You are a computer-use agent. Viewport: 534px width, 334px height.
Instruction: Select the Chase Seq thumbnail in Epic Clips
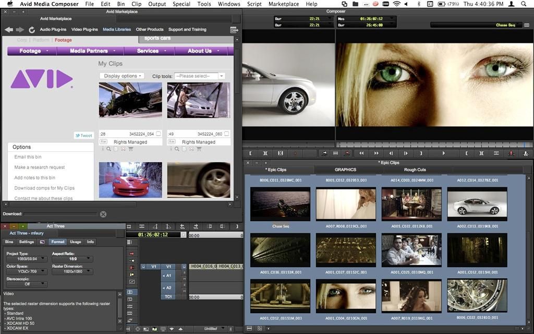coord(280,204)
